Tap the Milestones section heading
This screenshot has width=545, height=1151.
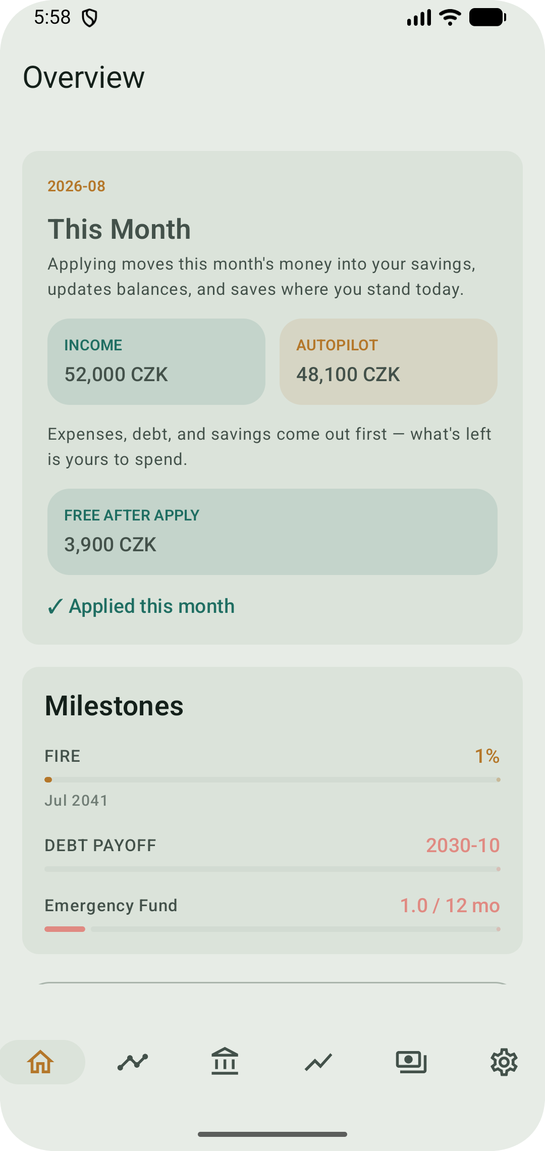point(114,706)
